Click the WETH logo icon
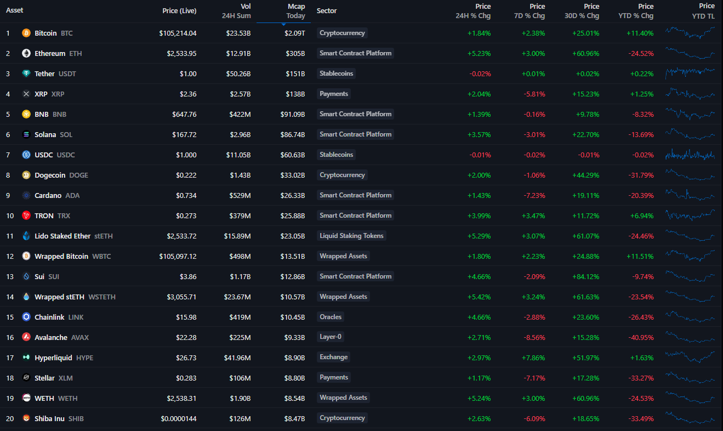 pyautogui.click(x=26, y=398)
